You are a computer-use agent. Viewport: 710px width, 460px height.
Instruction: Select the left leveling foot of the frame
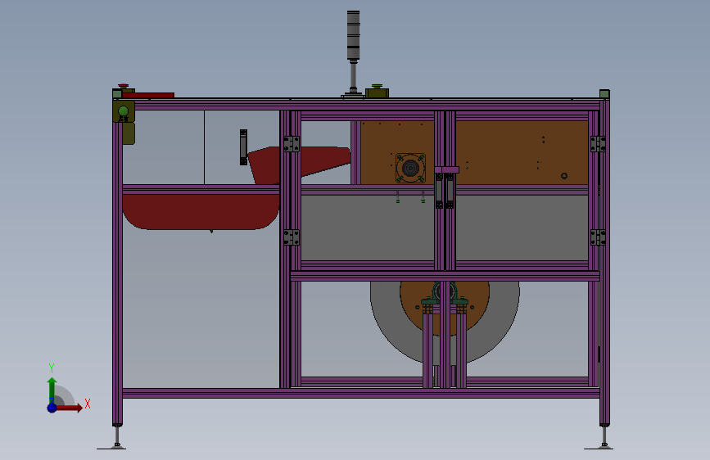click(117, 437)
